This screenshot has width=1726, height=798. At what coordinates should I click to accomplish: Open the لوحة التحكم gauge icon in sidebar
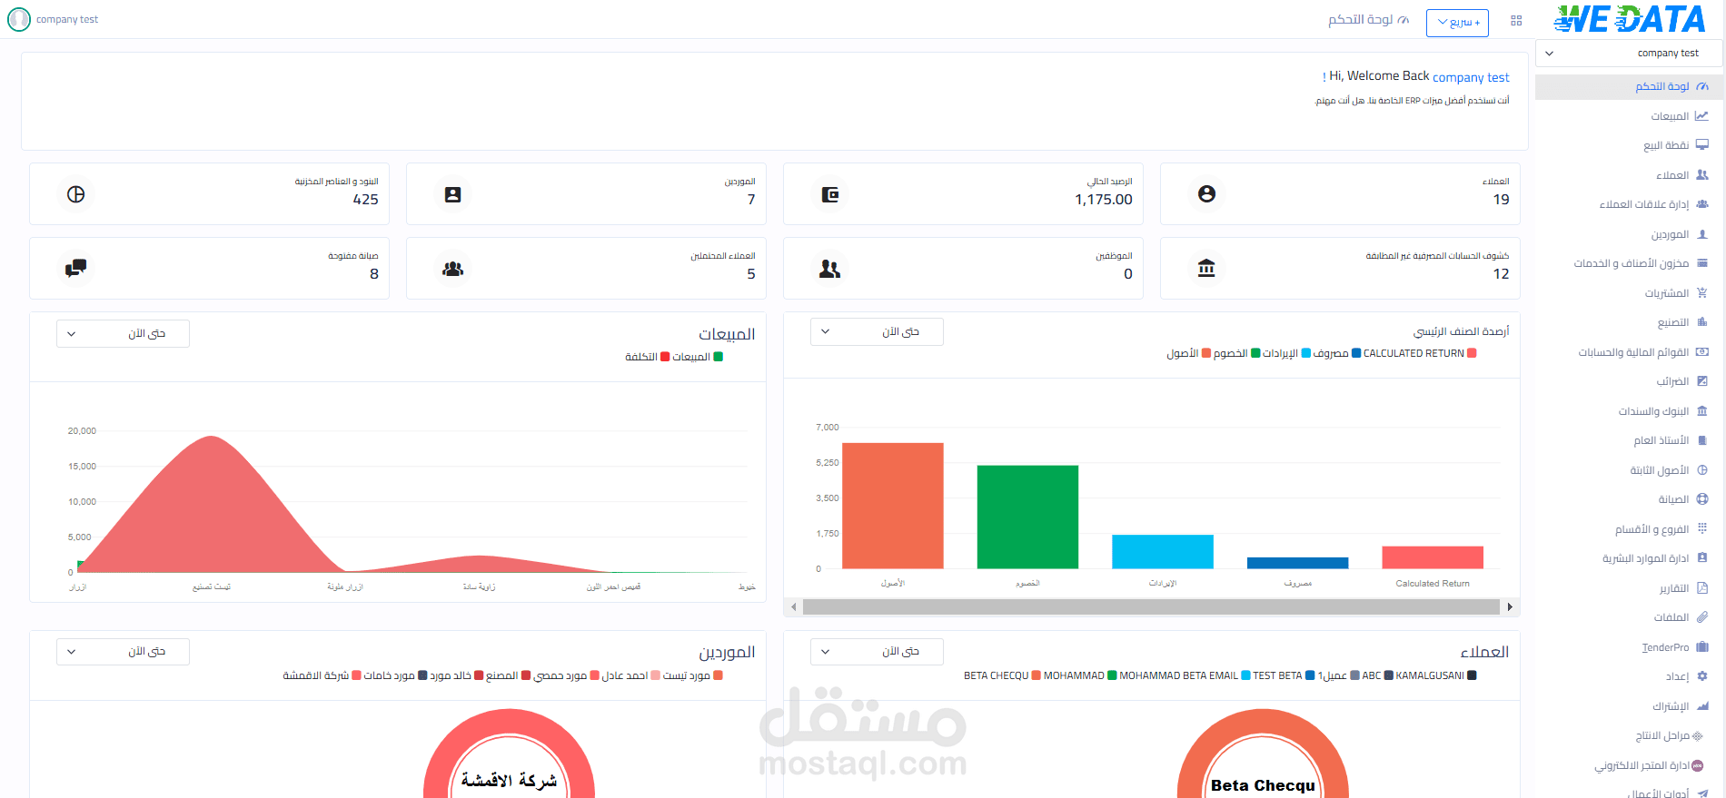tap(1702, 87)
